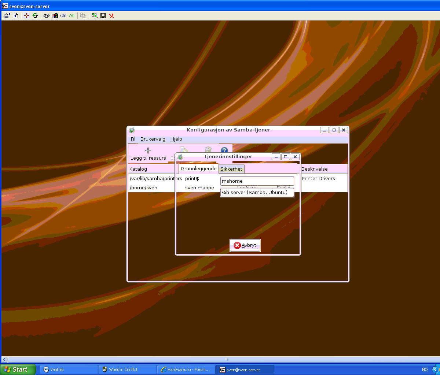Click the Katalog column header

pos(152,169)
